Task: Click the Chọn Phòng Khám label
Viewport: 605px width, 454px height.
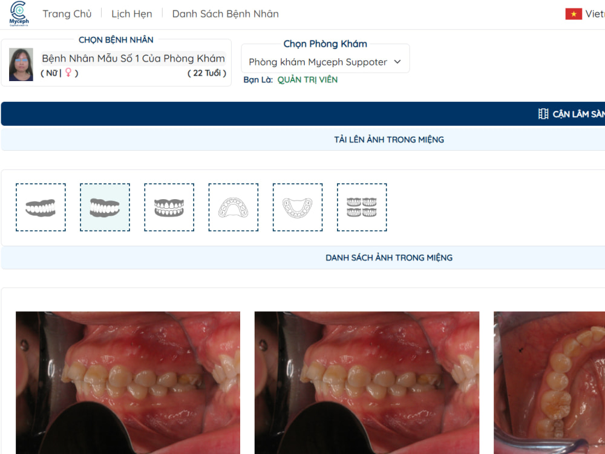Action: click(325, 44)
